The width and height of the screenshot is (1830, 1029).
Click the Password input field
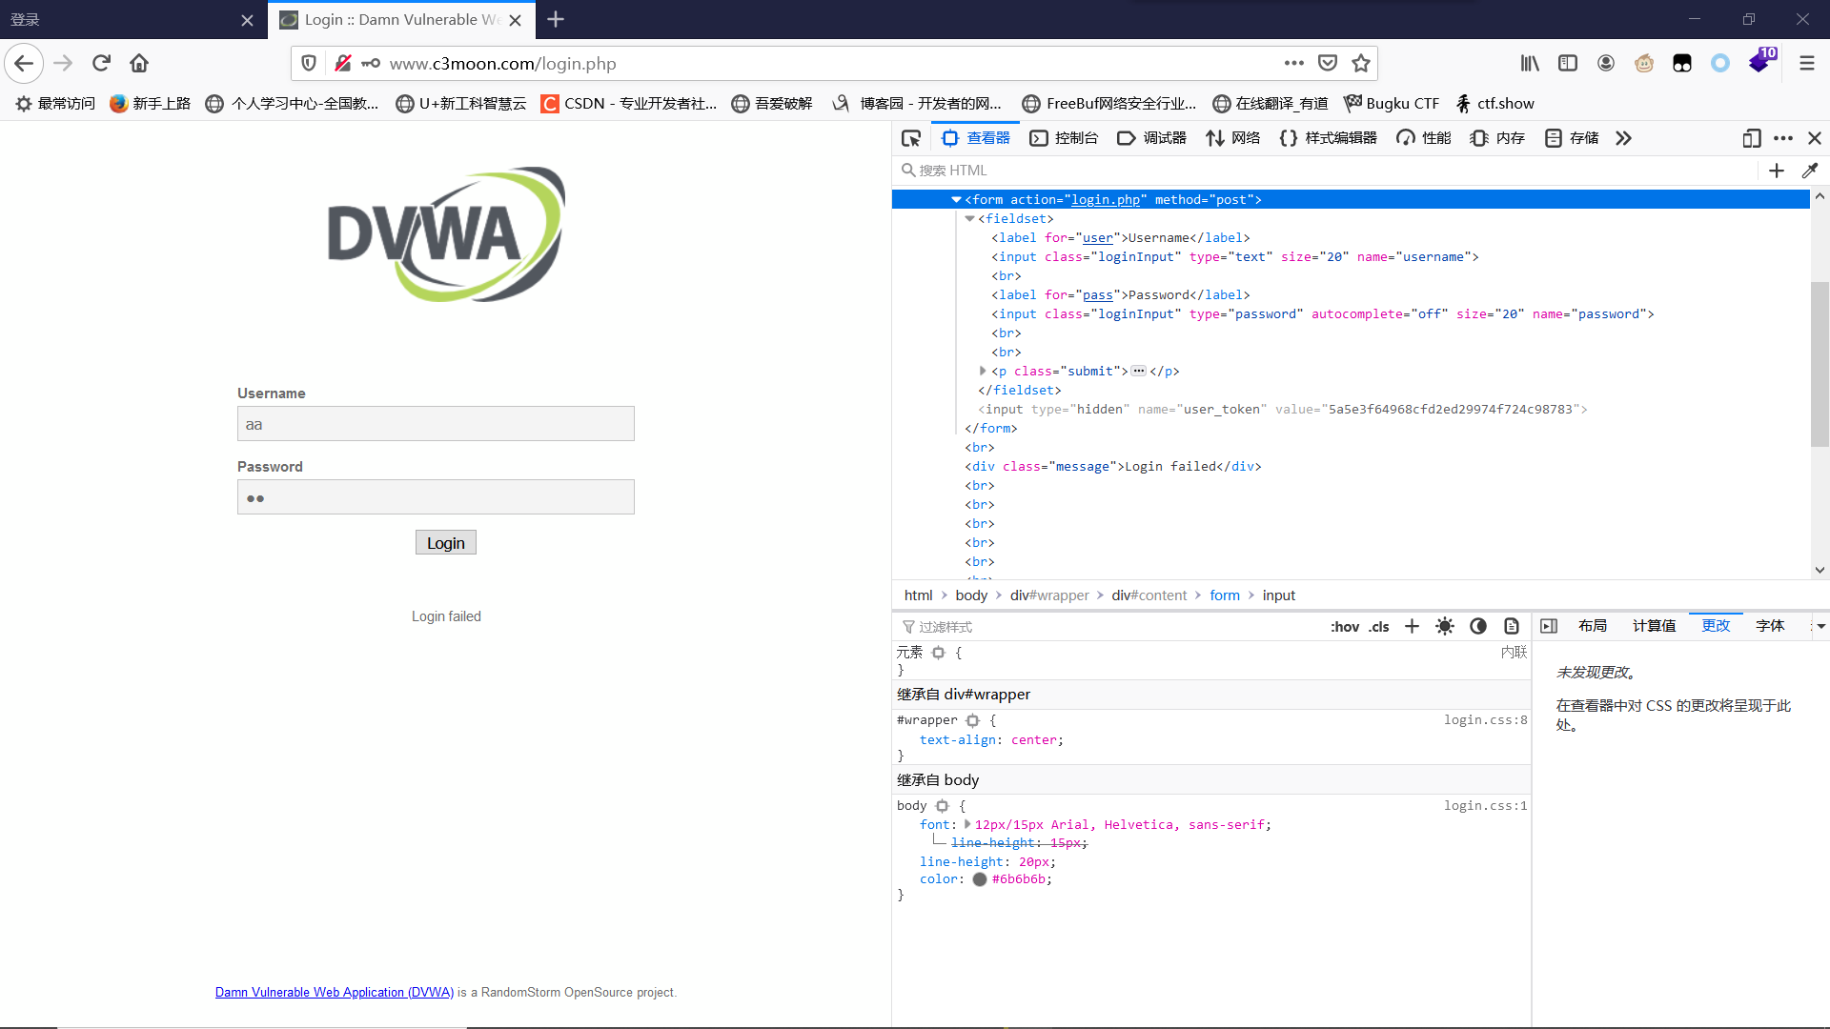436,497
